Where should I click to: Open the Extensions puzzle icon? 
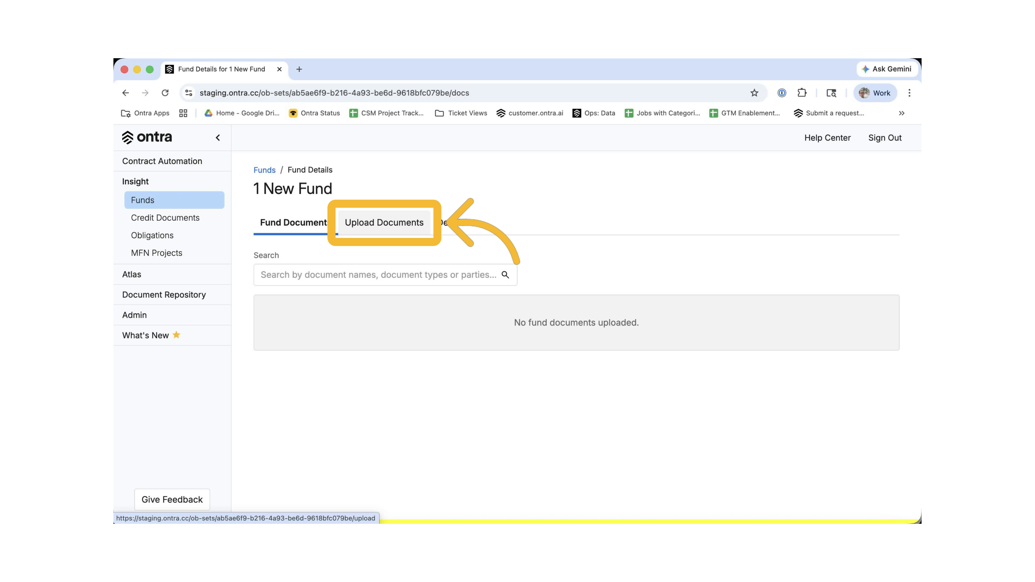802,93
